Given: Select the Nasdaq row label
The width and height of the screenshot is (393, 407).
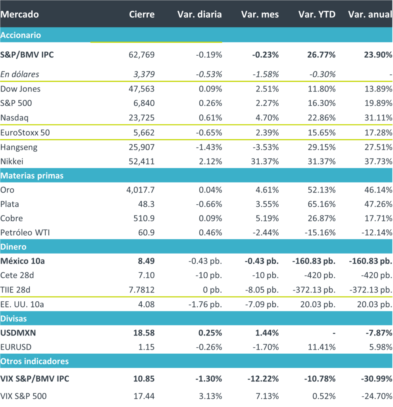Looking at the screenshot, I should pos(15,118).
